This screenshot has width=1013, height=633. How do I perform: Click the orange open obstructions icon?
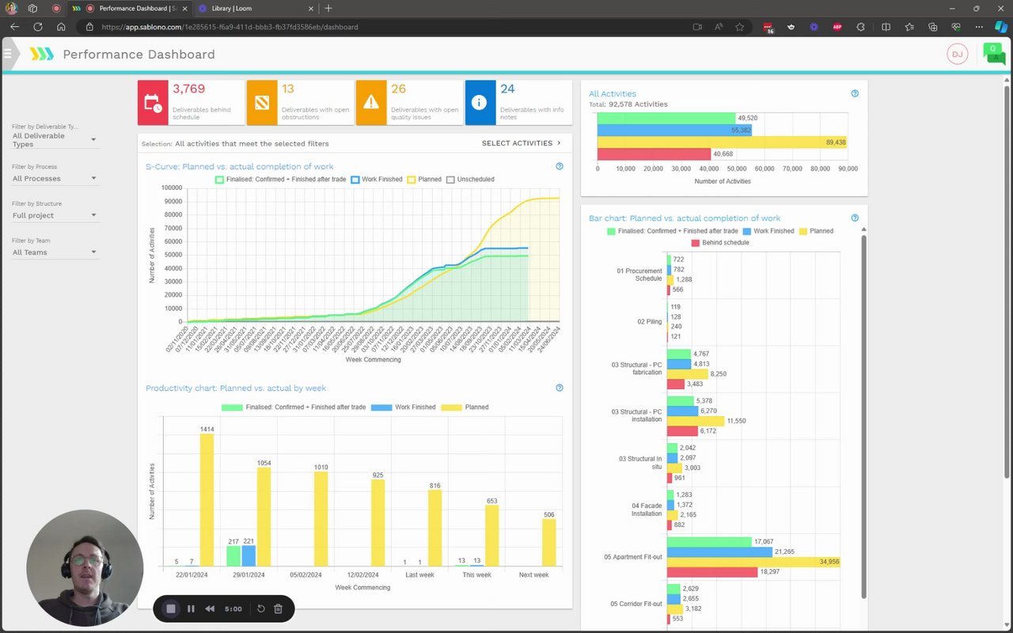tap(262, 103)
